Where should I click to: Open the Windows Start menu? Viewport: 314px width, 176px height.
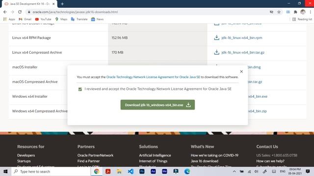coord(5,172)
